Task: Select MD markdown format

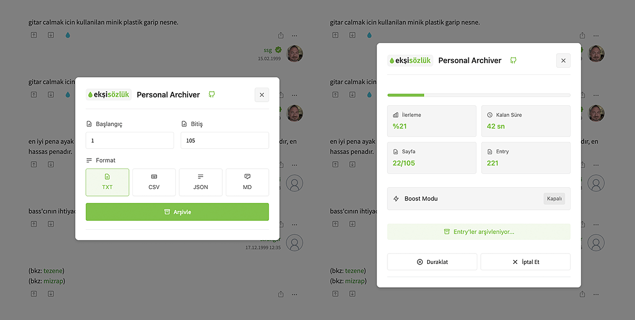Action: (x=247, y=182)
